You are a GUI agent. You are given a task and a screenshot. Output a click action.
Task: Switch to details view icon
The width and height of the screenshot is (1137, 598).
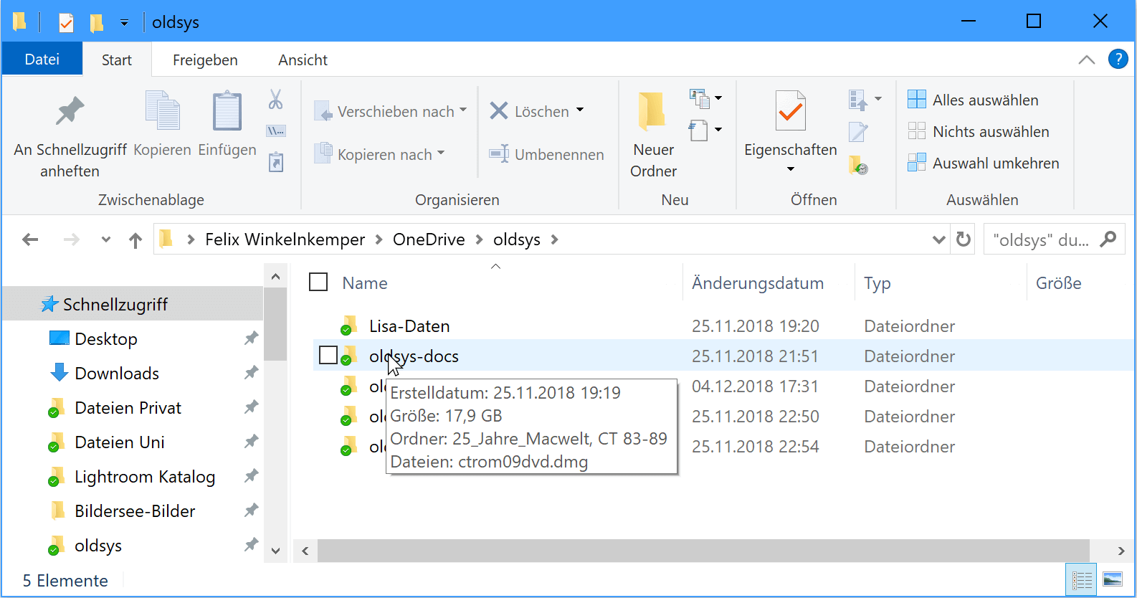click(x=1082, y=580)
